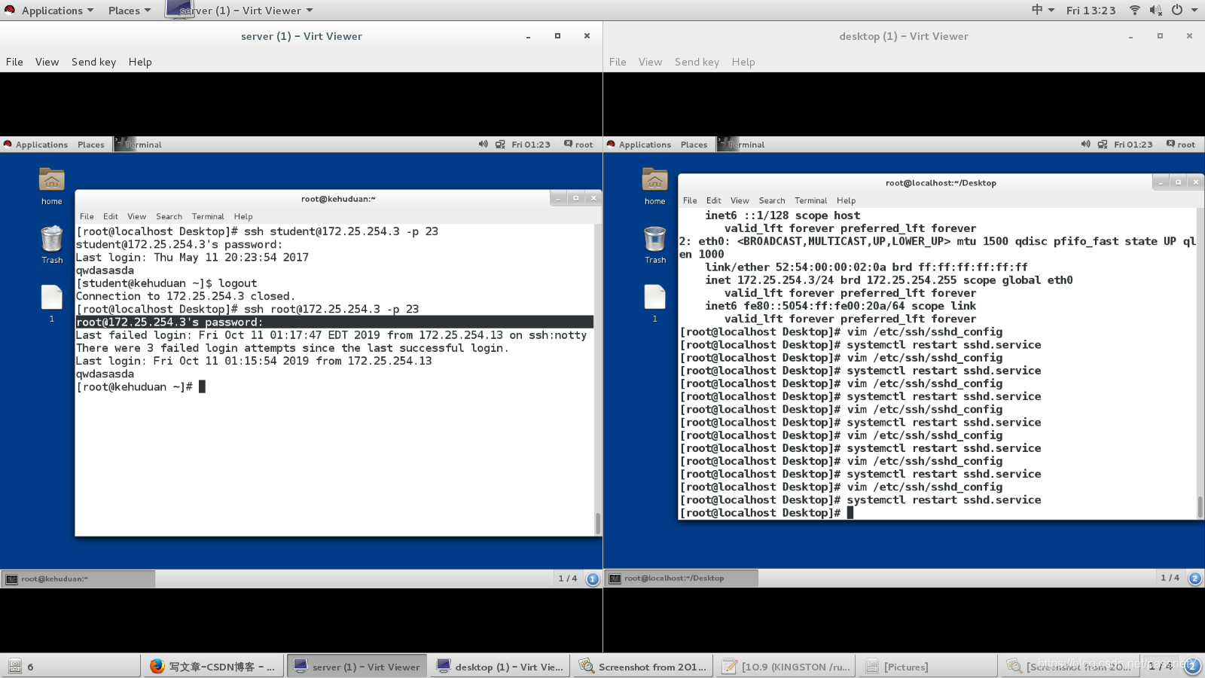This screenshot has height=678, width=1205.
Task: Open Terminal menu in root@localhost terminal
Action: 811,200
